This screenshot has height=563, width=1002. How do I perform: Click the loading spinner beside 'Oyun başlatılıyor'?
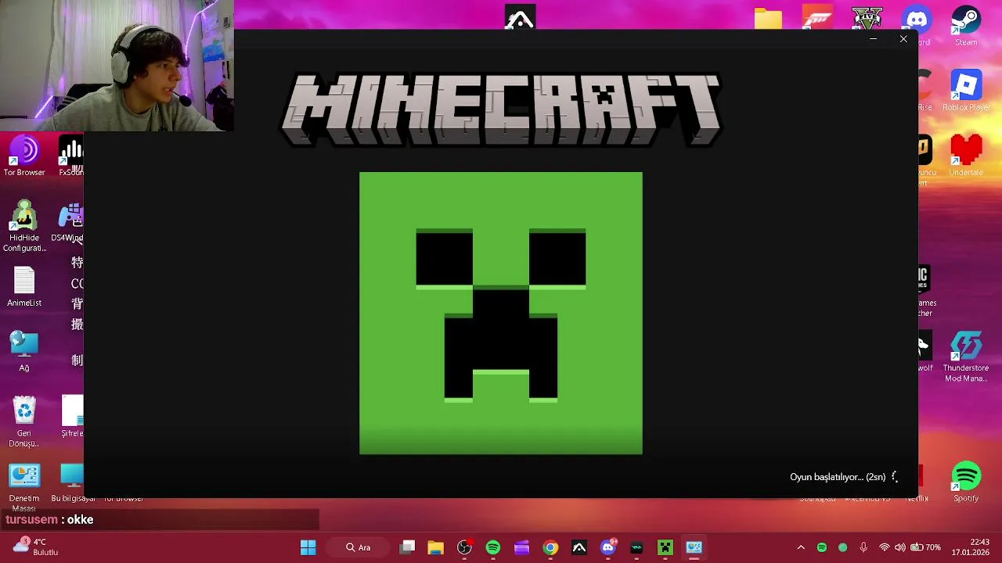pyautogui.click(x=895, y=477)
